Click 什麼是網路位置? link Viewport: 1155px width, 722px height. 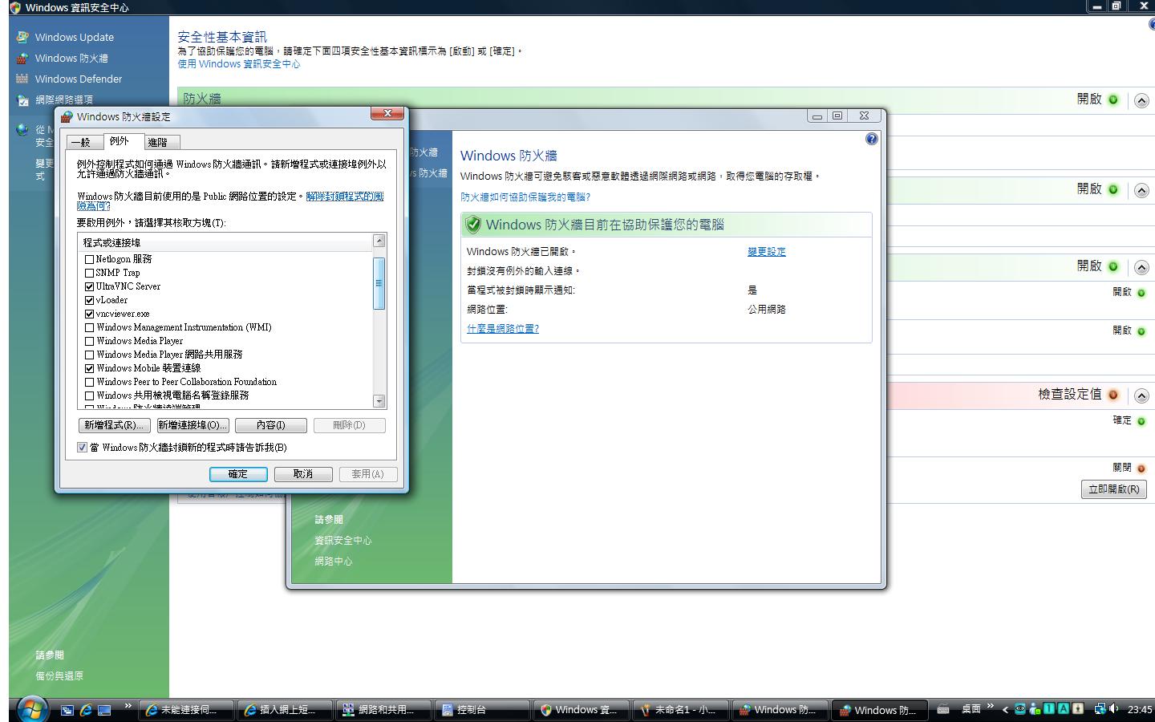point(503,329)
